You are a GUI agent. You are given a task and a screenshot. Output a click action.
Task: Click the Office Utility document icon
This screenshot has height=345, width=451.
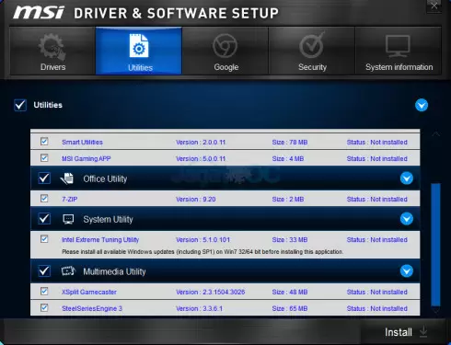[67, 178]
